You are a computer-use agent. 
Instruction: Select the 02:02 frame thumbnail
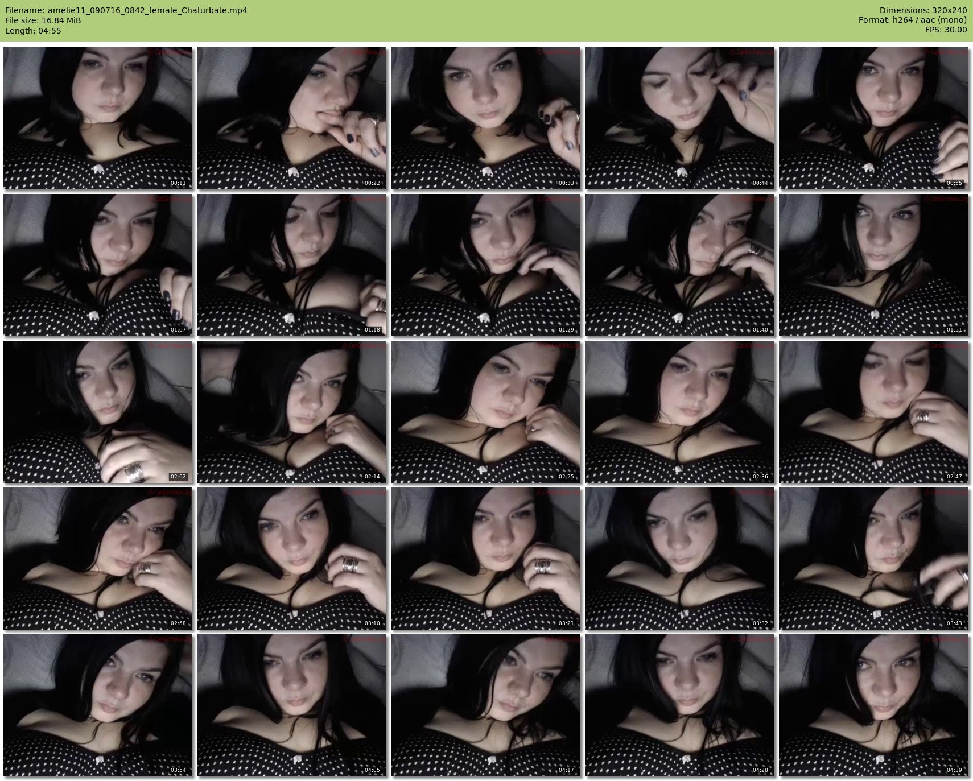(x=97, y=412)
